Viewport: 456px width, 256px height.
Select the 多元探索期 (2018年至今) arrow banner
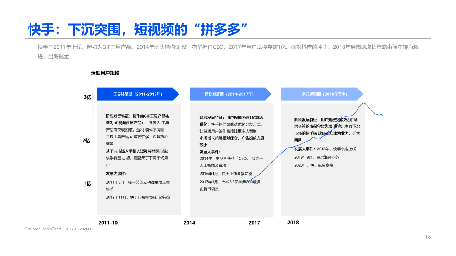pyautogui.click(x=322, y=94)
